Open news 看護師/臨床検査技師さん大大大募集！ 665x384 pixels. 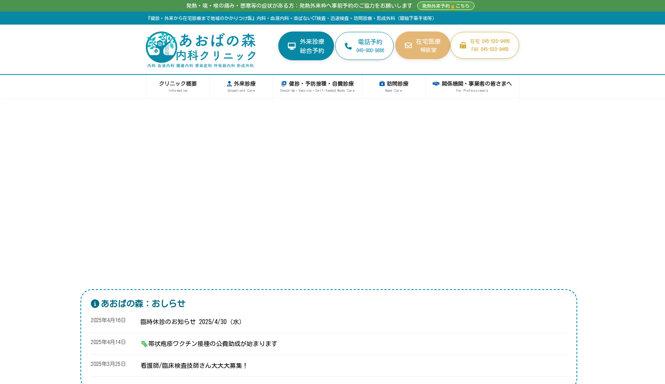tap(194, 366)
